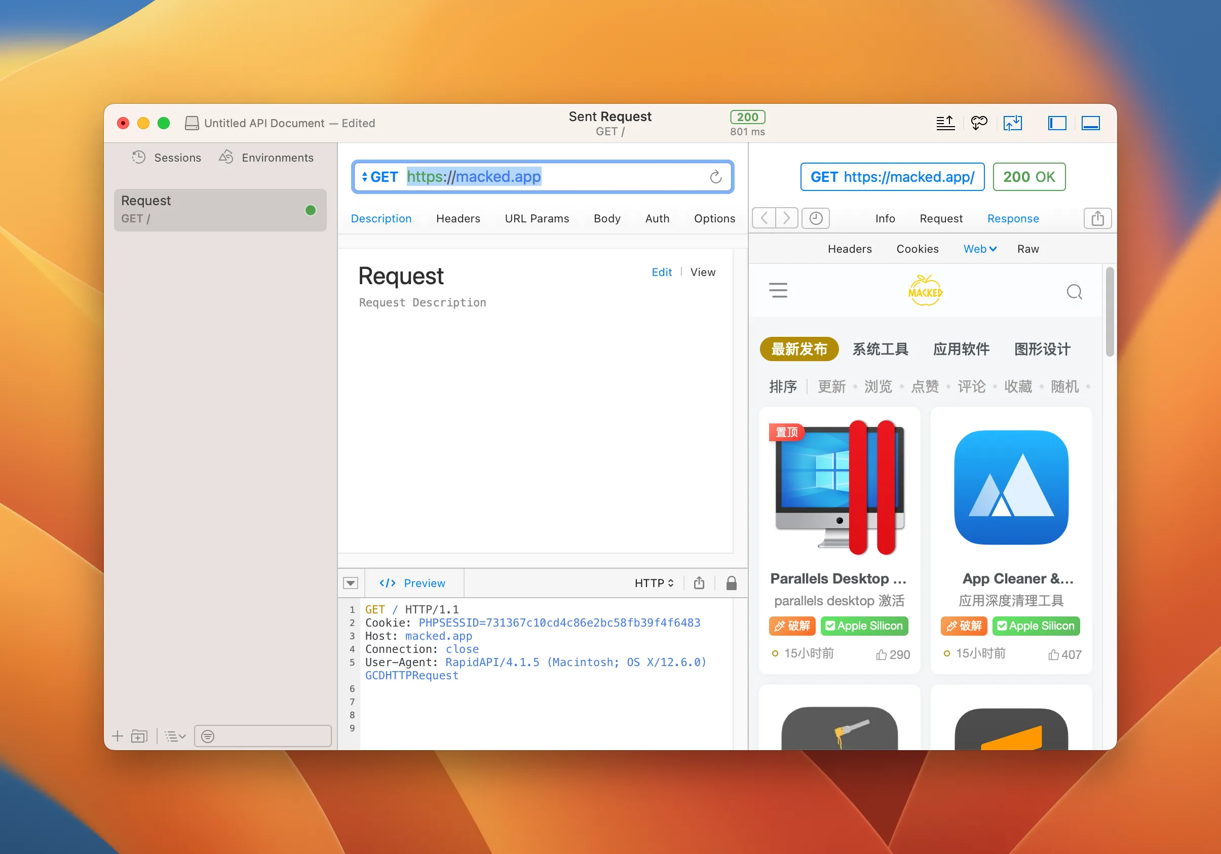Viewport: 1221px width, 854px height.
Task: Click the Edit description link
Action: tap(661, 271)
